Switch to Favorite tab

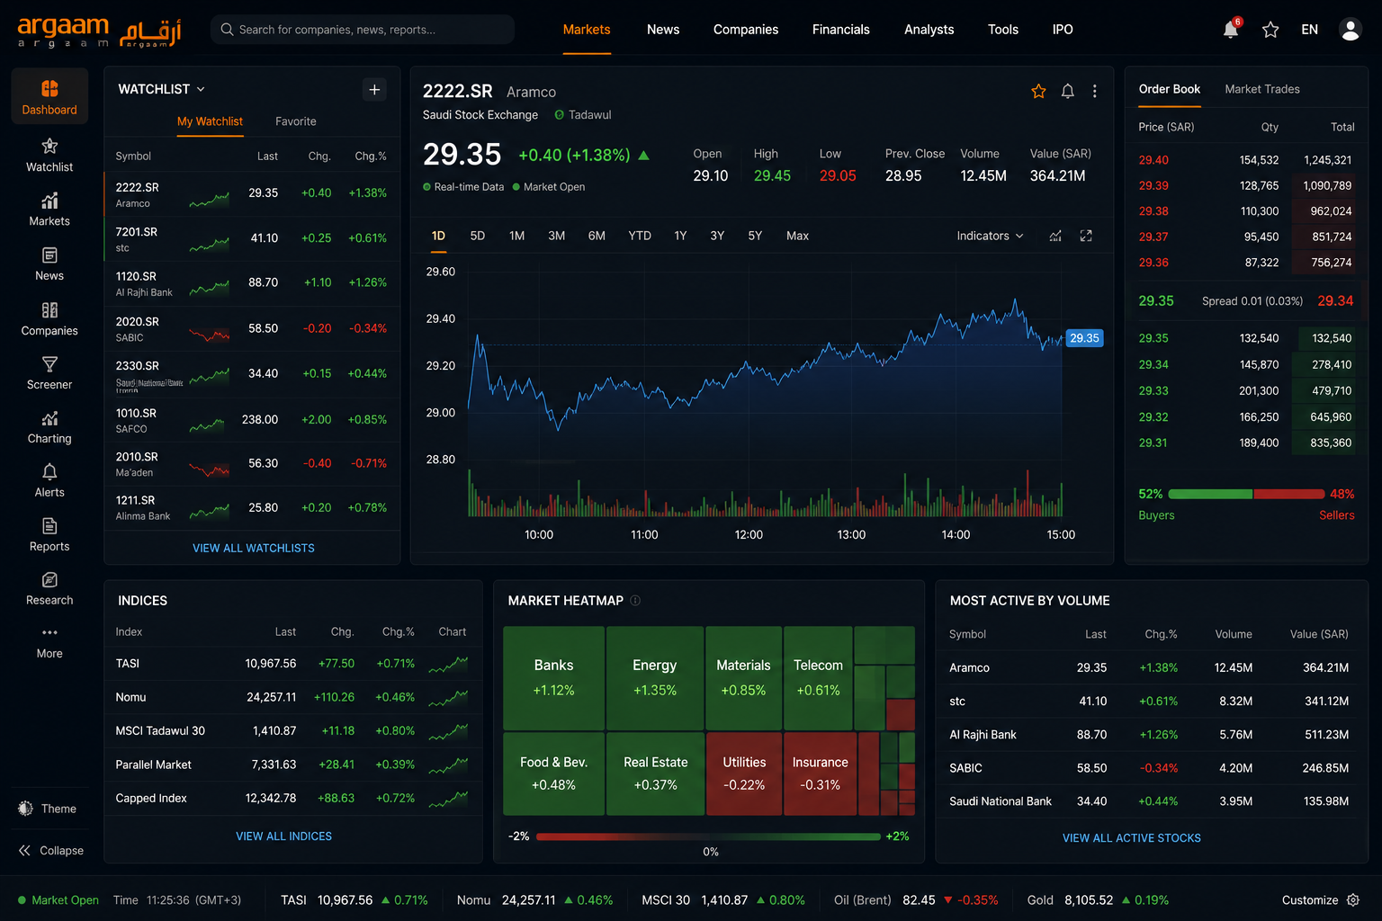point(296,121)
